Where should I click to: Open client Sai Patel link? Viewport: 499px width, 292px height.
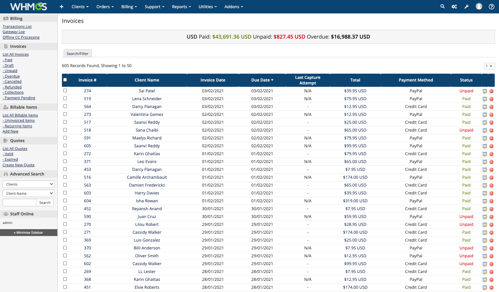point(147,91)
